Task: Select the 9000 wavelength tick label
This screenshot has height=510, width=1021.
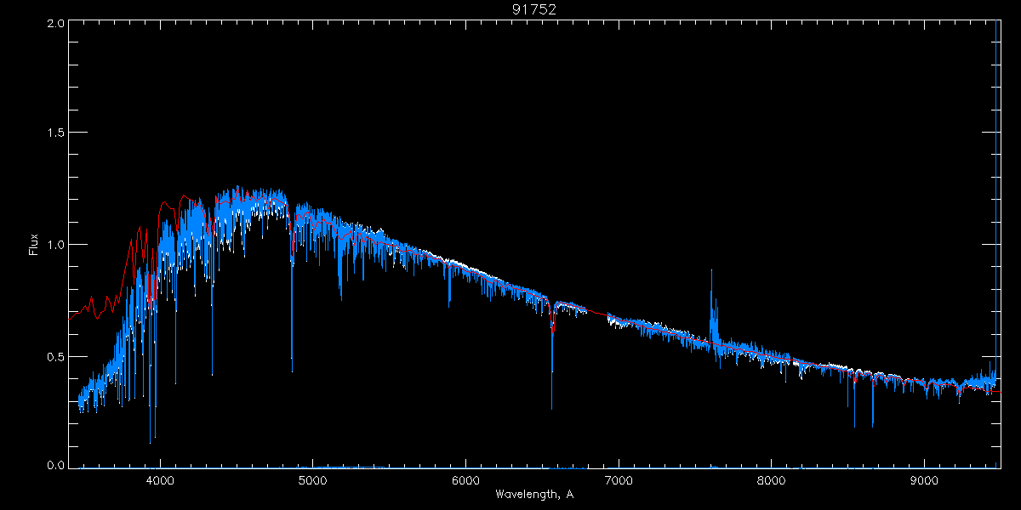Action: pos(925,479)
